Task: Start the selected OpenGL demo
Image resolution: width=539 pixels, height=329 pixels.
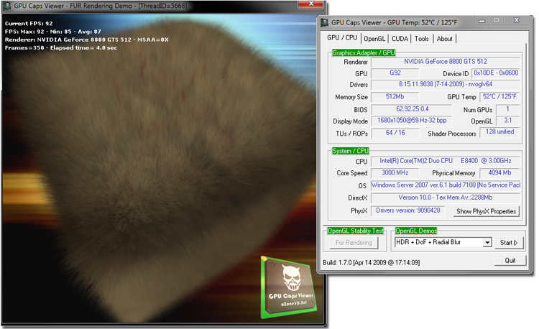Action: 509,243
